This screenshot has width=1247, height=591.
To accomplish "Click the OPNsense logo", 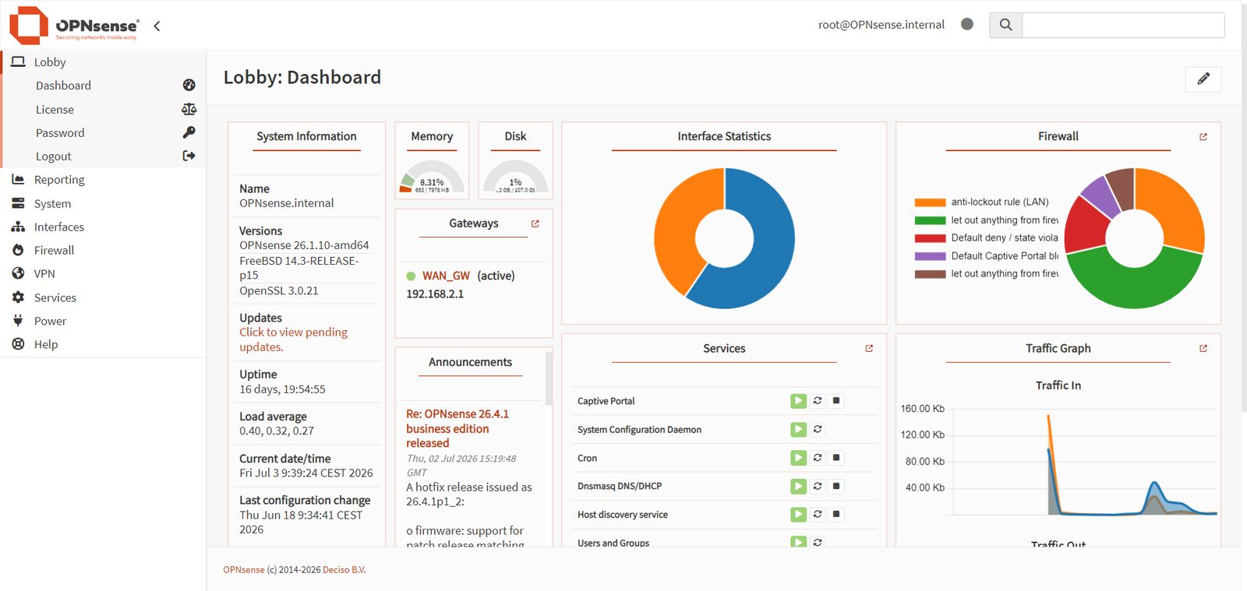I will coord(73,25).
